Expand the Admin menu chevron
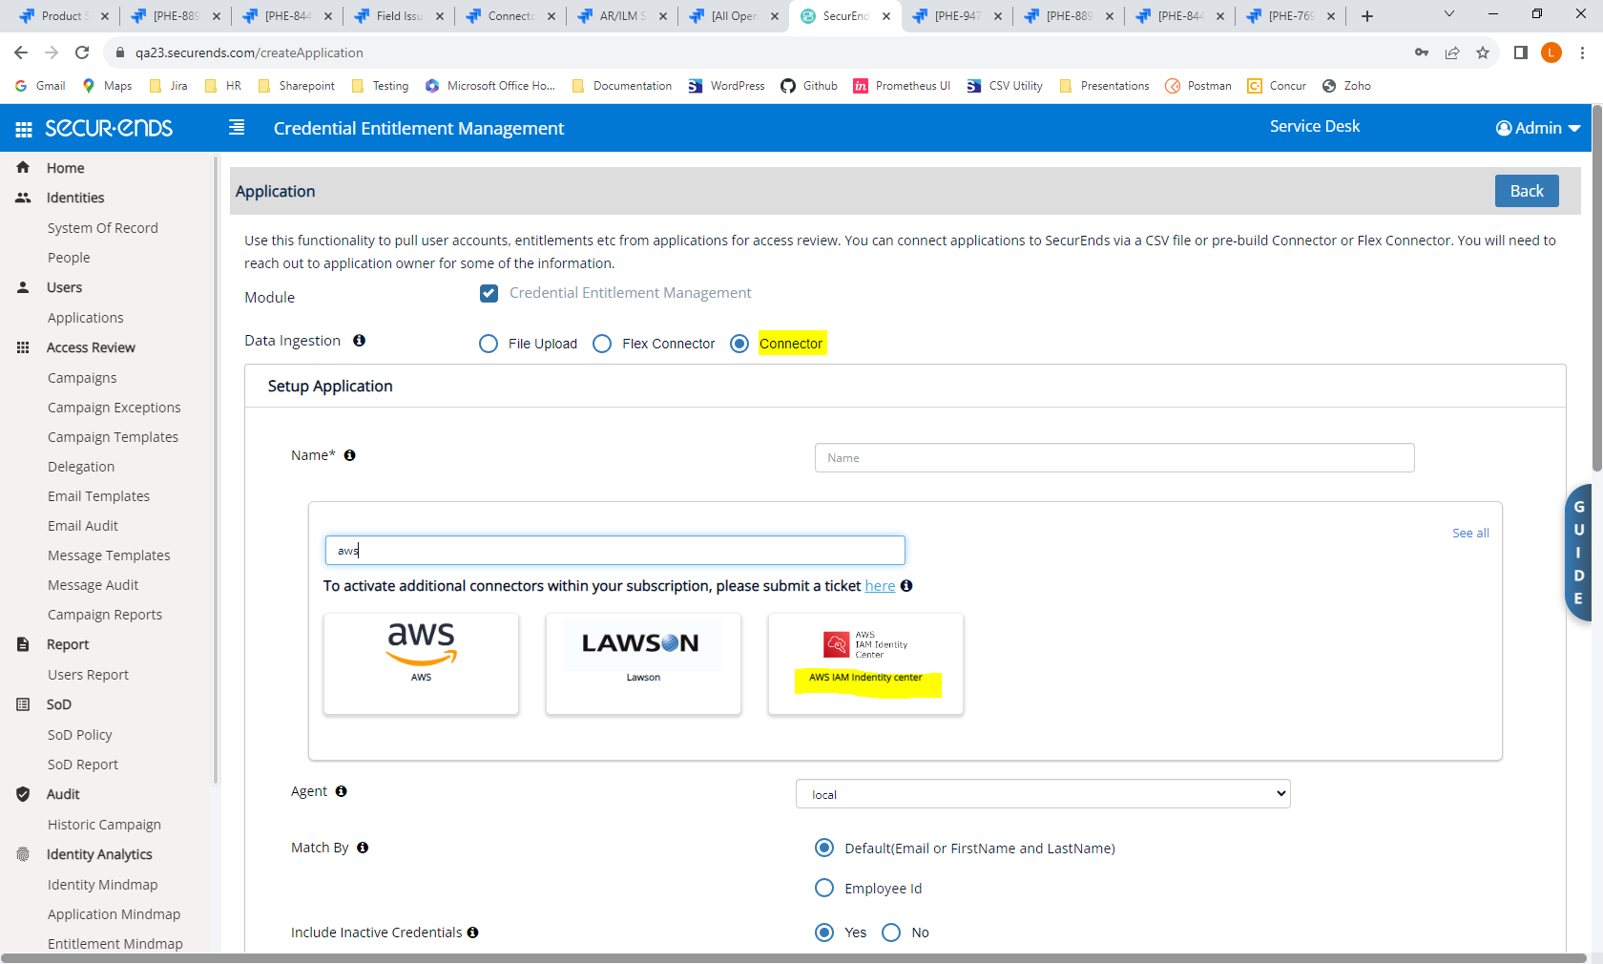 coord(1575,128)
